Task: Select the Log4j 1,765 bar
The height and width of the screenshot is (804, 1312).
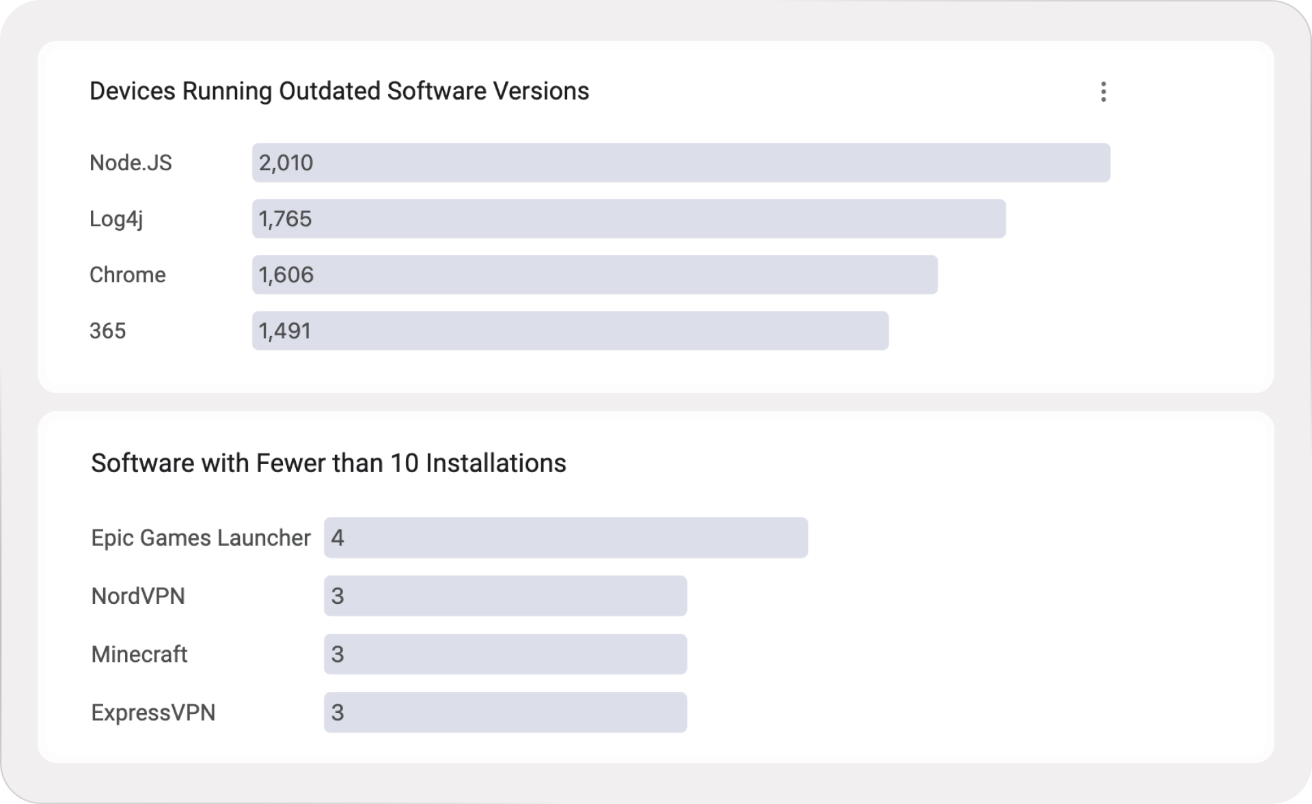Action: (x=629, y=219)
